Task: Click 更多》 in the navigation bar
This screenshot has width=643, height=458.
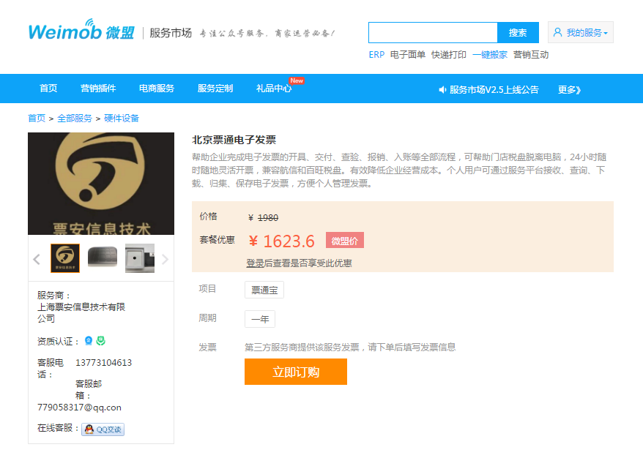Action: pos(569,90)
